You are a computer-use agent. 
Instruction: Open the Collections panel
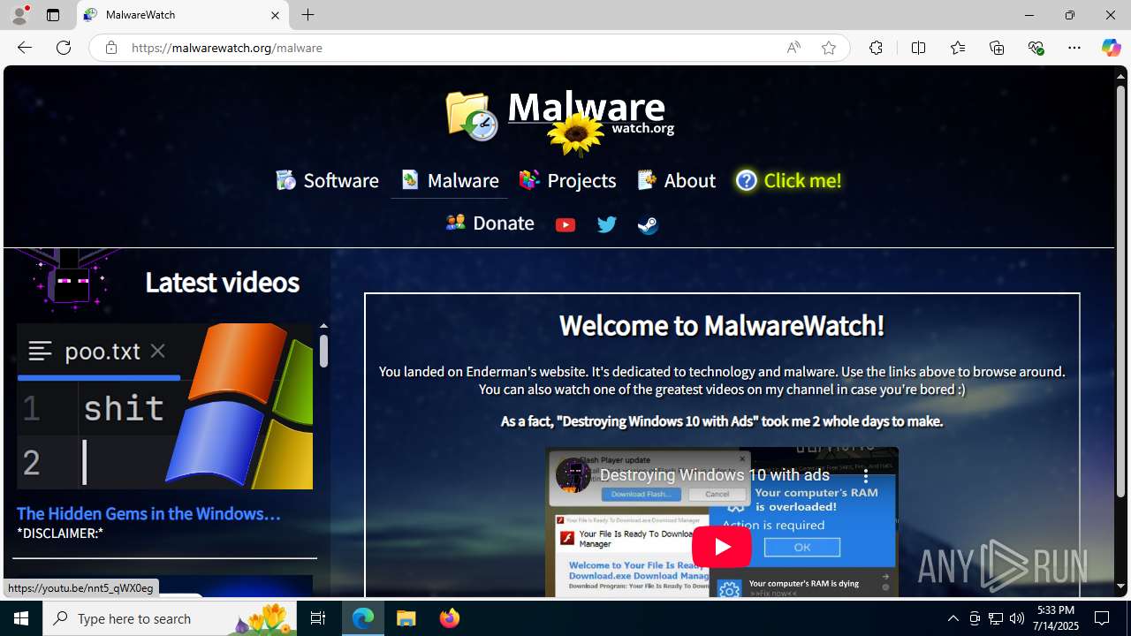[997, 48]
